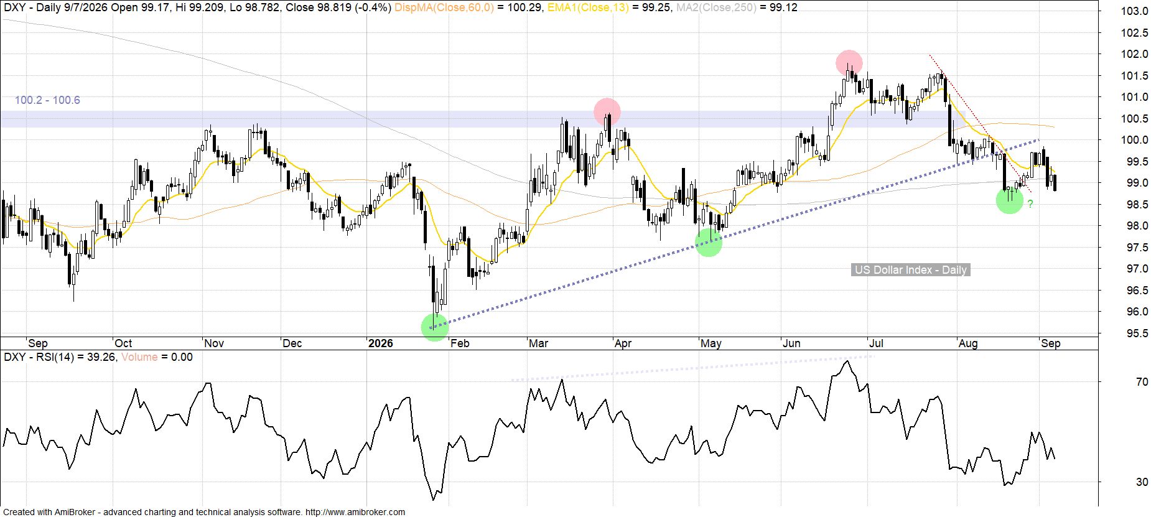Click the 100.0 price axis level
Viewport: 1151px width, 517px height.
1134,140
